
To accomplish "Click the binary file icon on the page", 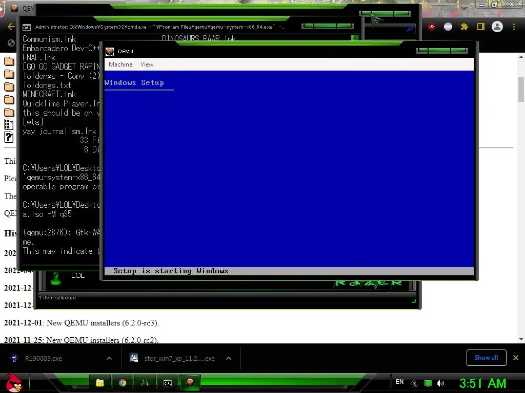I will click(x=9, y=124).
